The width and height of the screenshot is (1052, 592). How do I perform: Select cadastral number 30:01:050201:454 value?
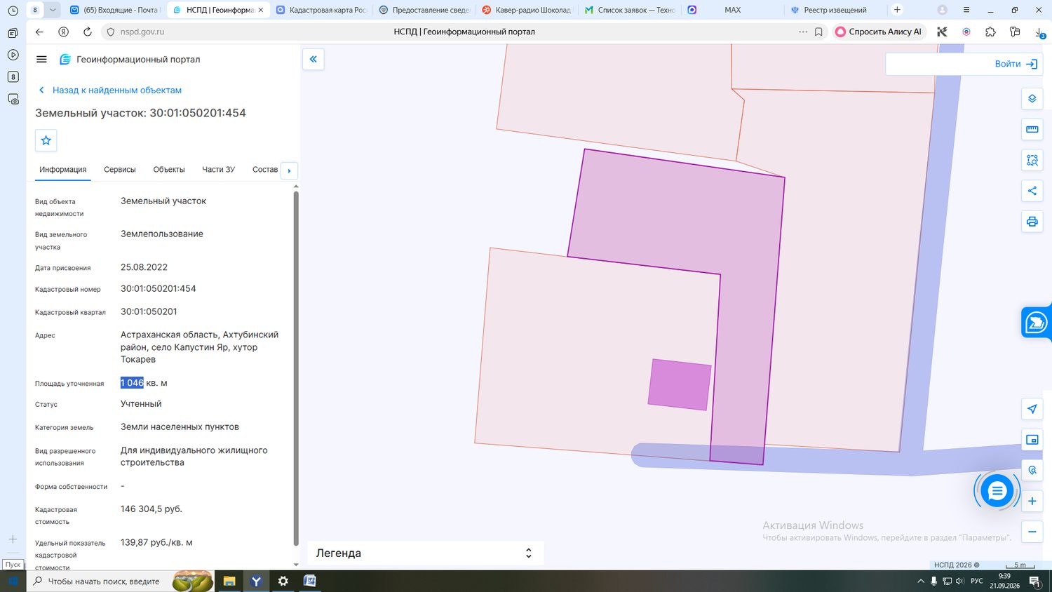[159, 289]
